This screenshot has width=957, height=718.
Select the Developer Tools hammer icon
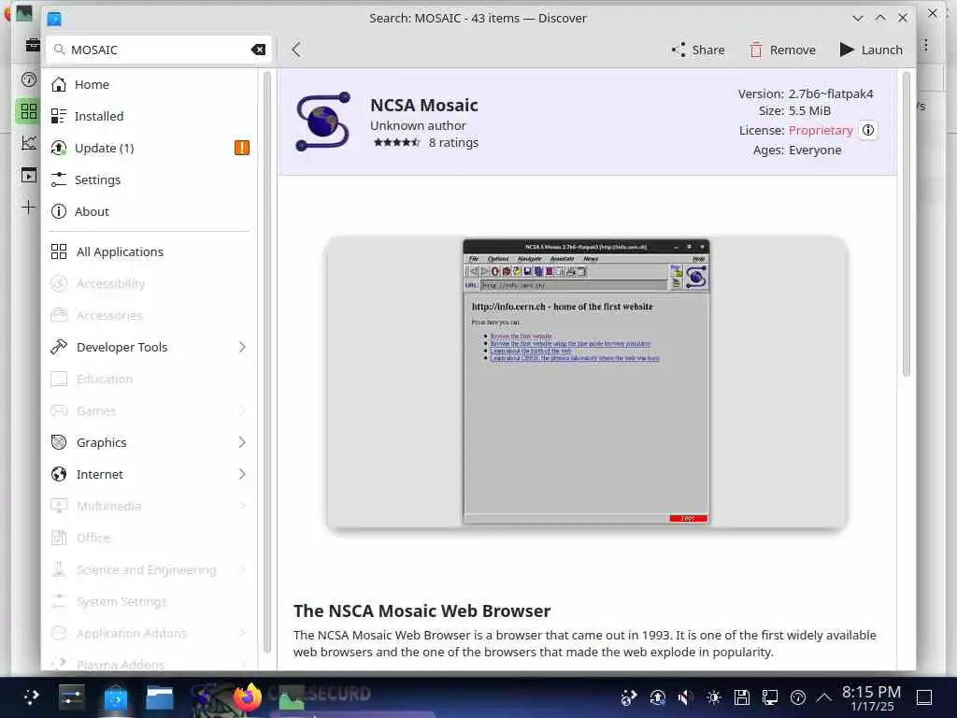(59, 347)
